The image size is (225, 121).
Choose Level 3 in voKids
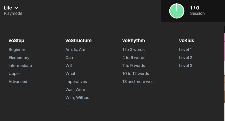coord(186,66)
